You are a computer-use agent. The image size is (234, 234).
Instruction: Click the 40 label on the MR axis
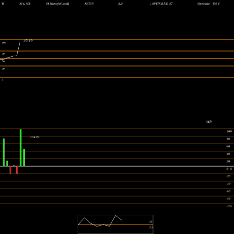pyautogui.click(x=228, y=154)
